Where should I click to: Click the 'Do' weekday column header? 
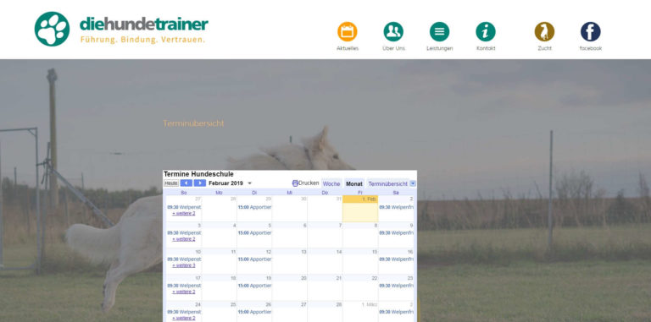325,193
